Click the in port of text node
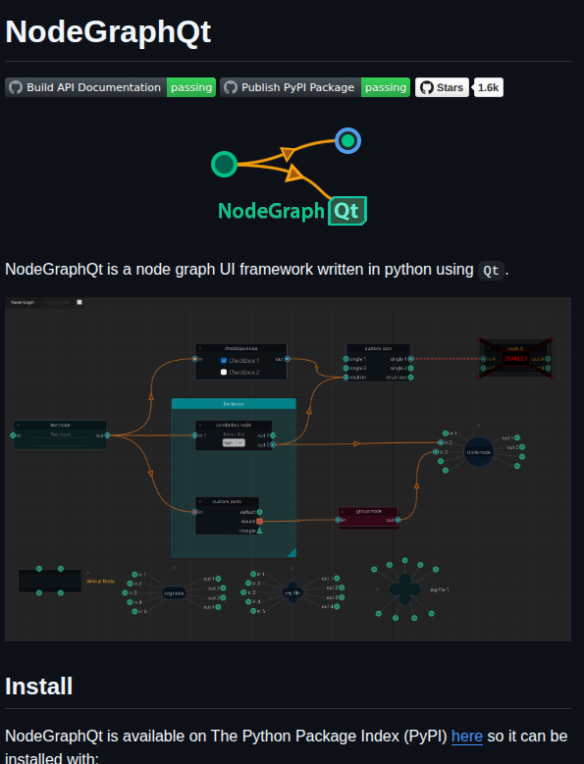The width and height of the screenshot is (584, 764). pyautogui.click(x=13, y=435)
